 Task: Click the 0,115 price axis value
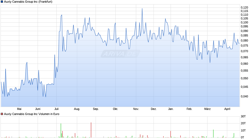(x=244, y=11)
